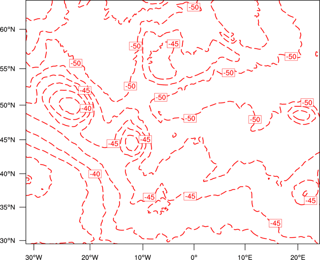The image size is (320, 260).
Task: Click the 55°N latitude axis label
Action: tap(8, 69)
